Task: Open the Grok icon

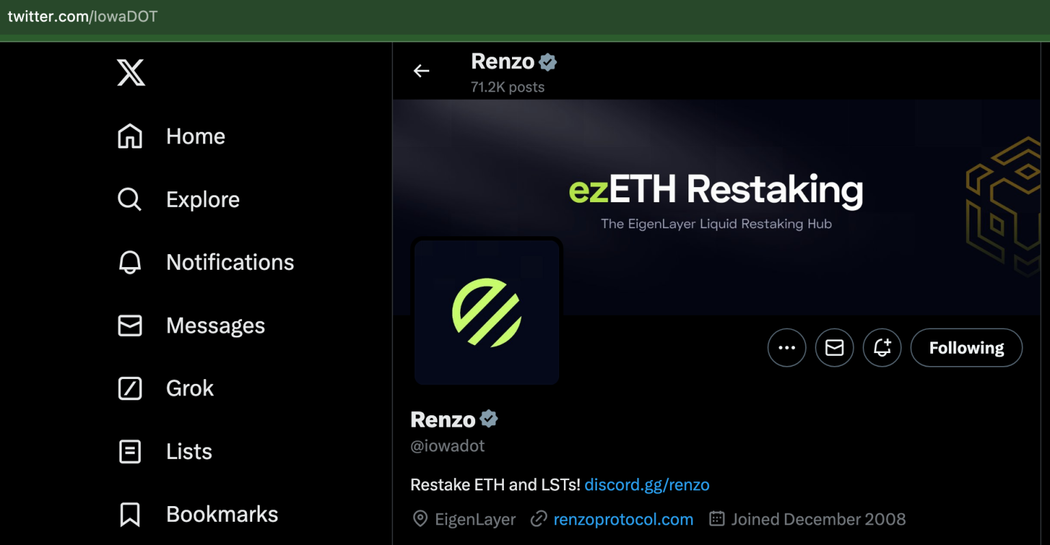Action: (130, 388)
